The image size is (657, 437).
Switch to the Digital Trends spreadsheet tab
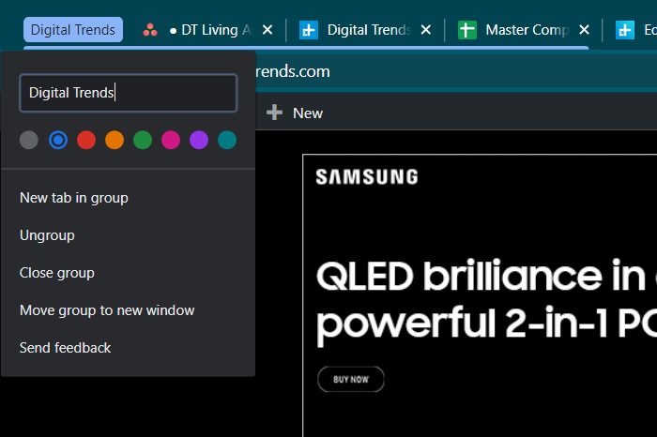tap(369, 30)
